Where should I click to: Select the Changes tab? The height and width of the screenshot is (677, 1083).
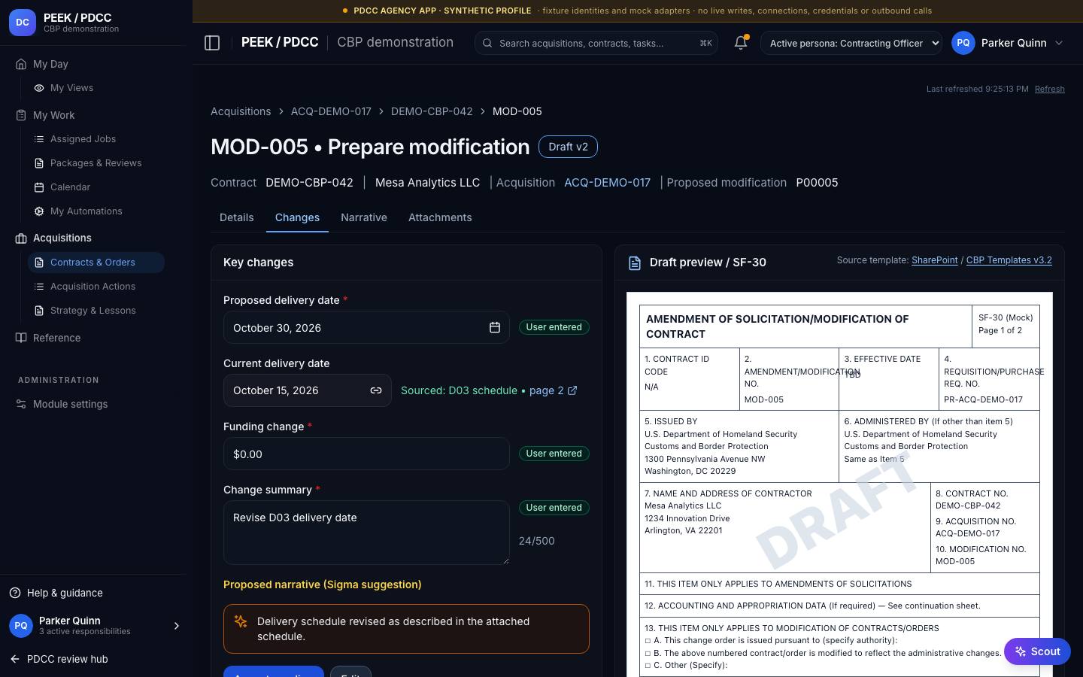[x=297, y=217]
